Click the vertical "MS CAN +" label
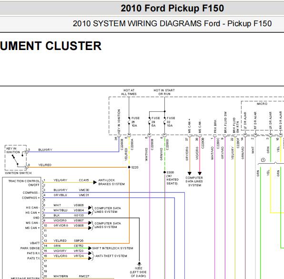284x279 pixels. [190, 126]
